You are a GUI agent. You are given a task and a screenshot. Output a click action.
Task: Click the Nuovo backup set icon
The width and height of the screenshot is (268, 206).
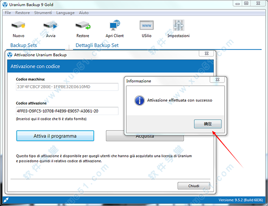click(18, 25)
